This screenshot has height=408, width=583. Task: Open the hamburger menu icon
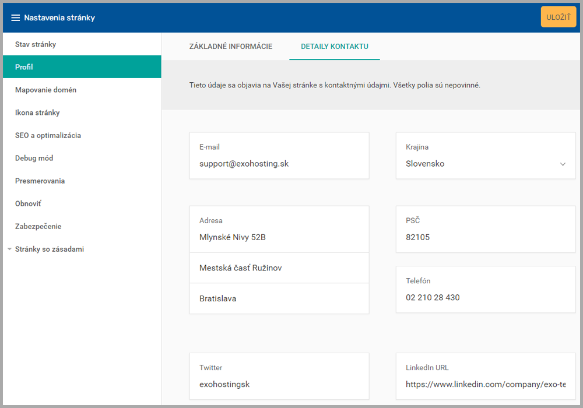pos(16,17)
